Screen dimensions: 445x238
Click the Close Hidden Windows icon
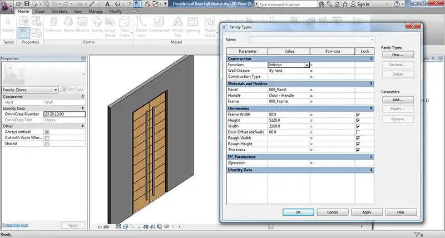tap(147, 4)
